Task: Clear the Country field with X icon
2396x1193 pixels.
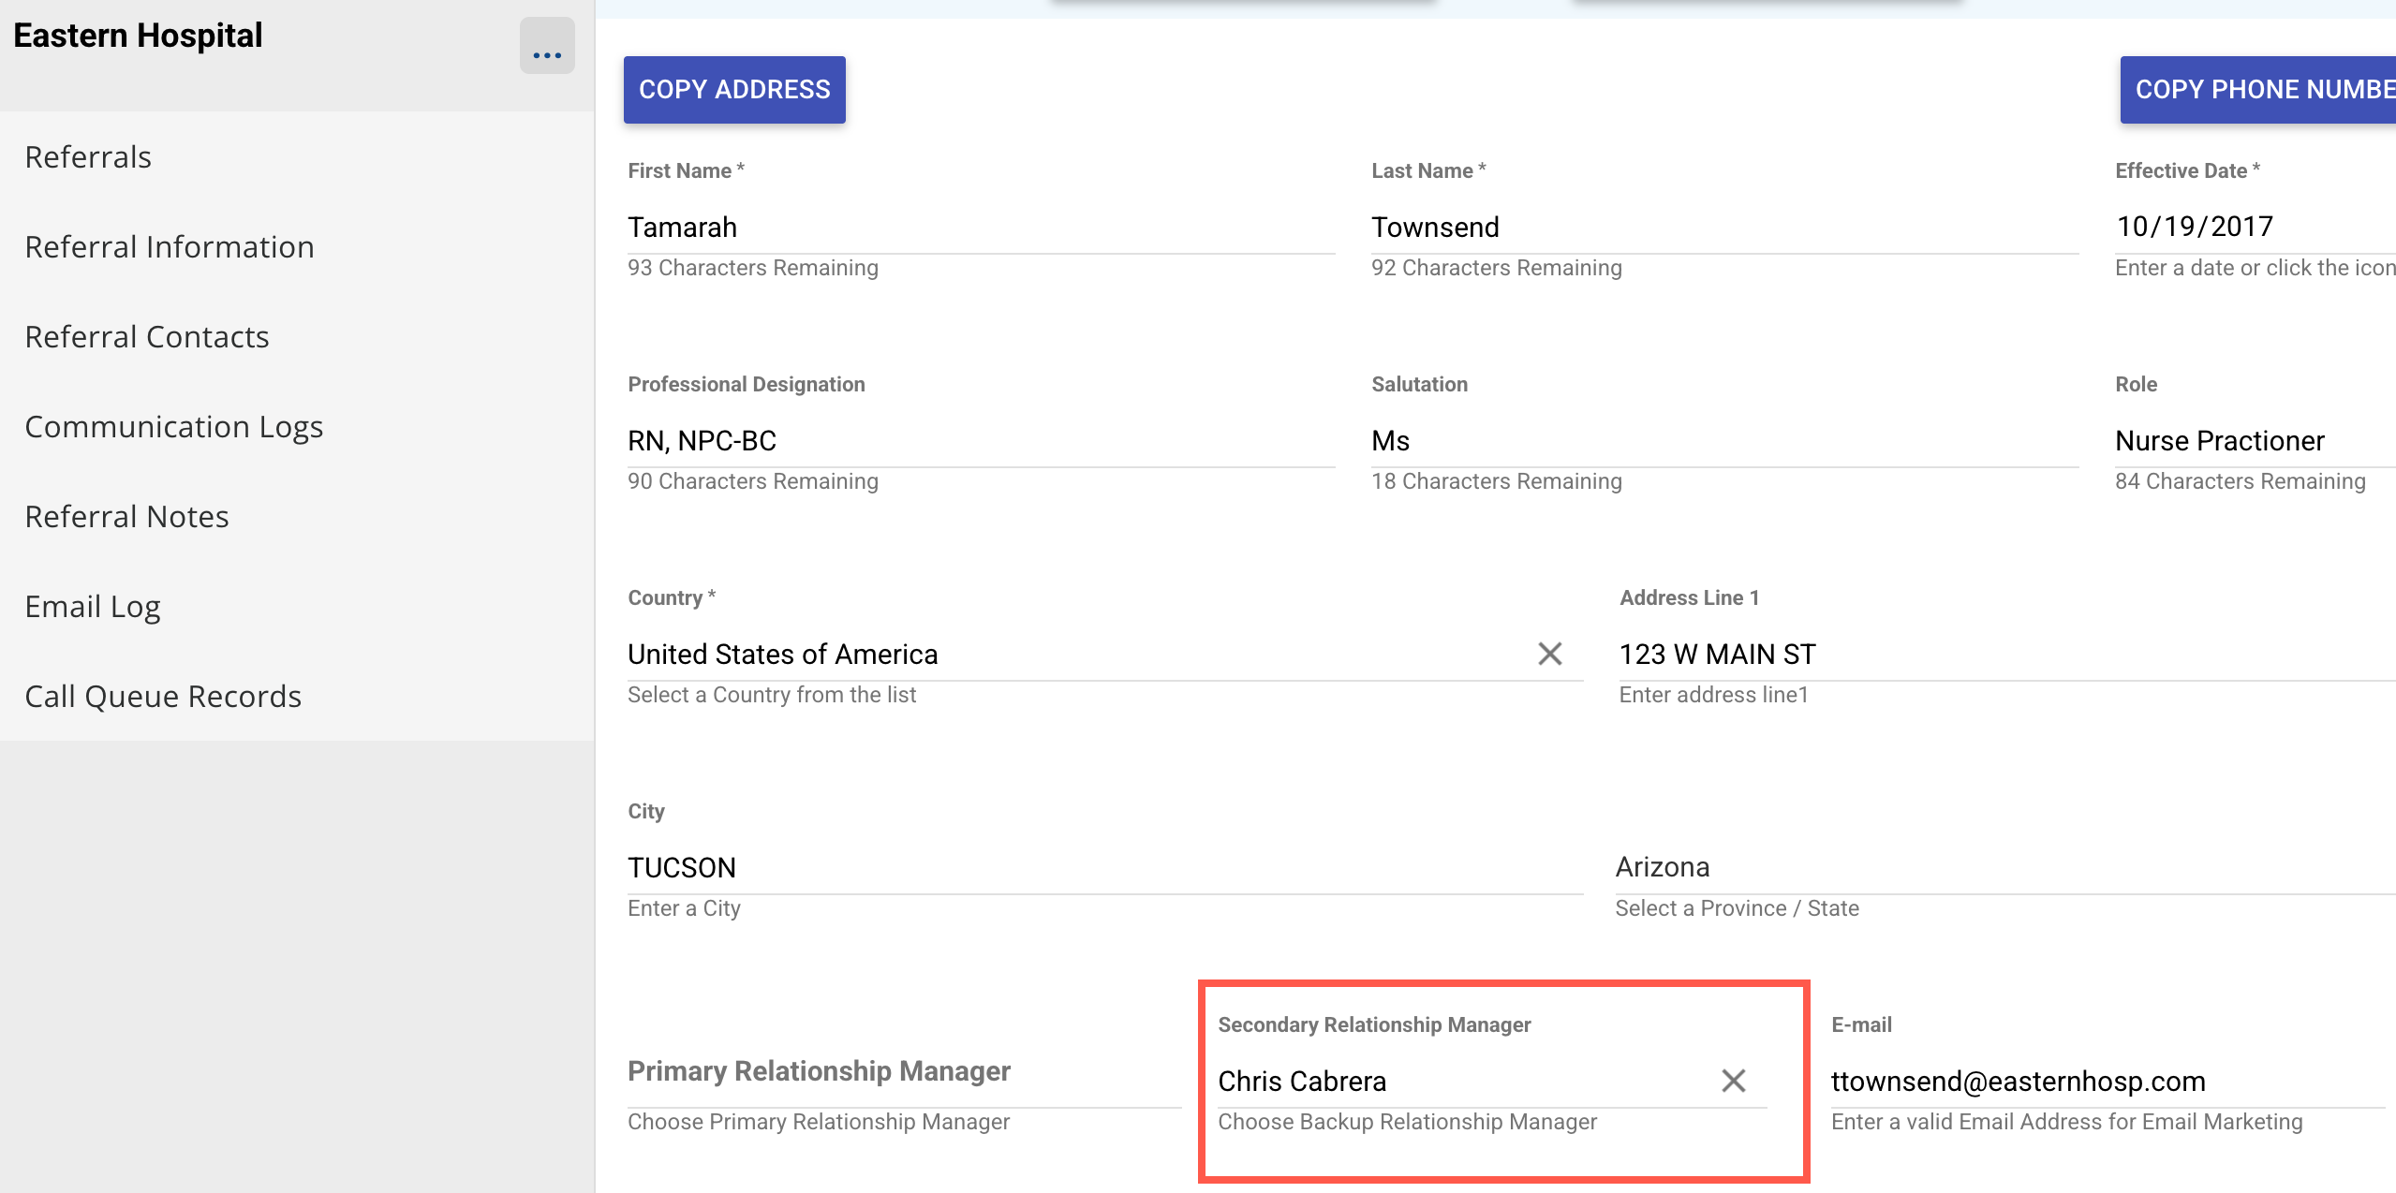Action: tap(1549, 654)
